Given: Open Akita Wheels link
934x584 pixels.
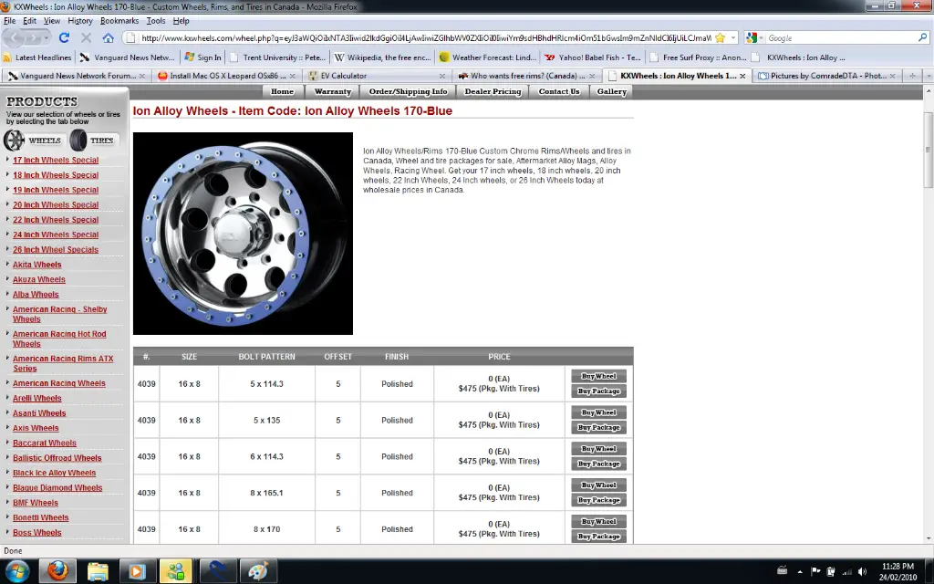Looking at the screenshot, I should pyautogui.click(x=36, y=264).
